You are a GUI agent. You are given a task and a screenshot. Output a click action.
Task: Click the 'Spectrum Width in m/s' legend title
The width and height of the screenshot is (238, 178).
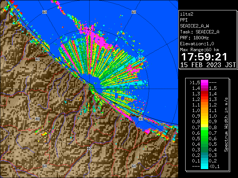[226, 125]
